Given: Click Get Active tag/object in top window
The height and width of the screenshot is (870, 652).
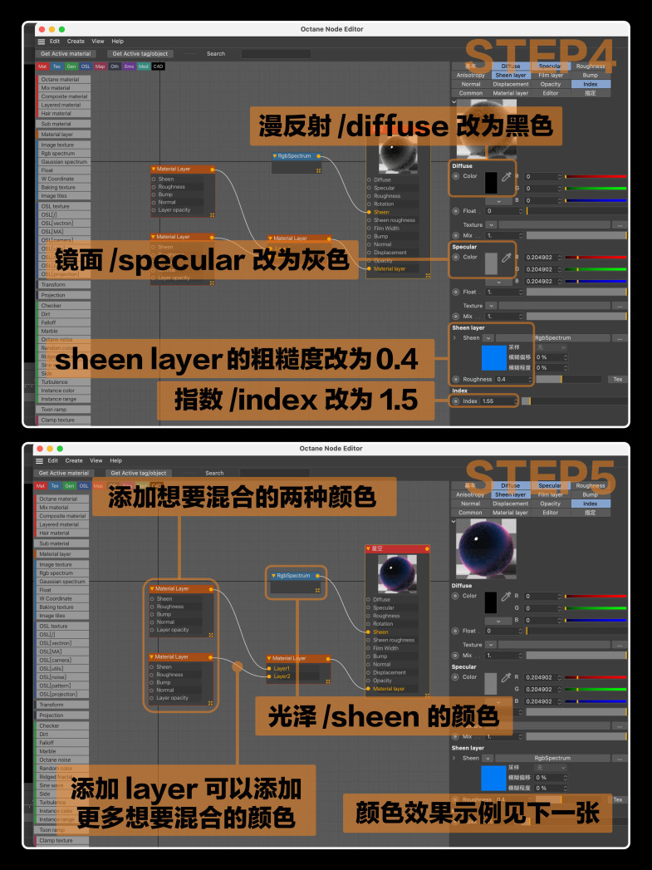Looking at the screenshot, I should point(140,53).
